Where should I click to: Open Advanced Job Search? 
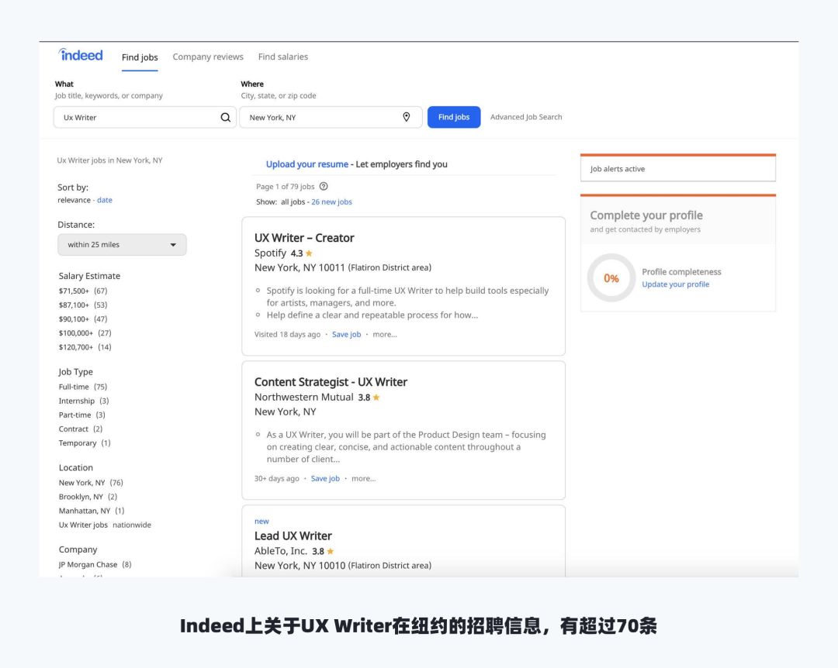pos(526,117)
